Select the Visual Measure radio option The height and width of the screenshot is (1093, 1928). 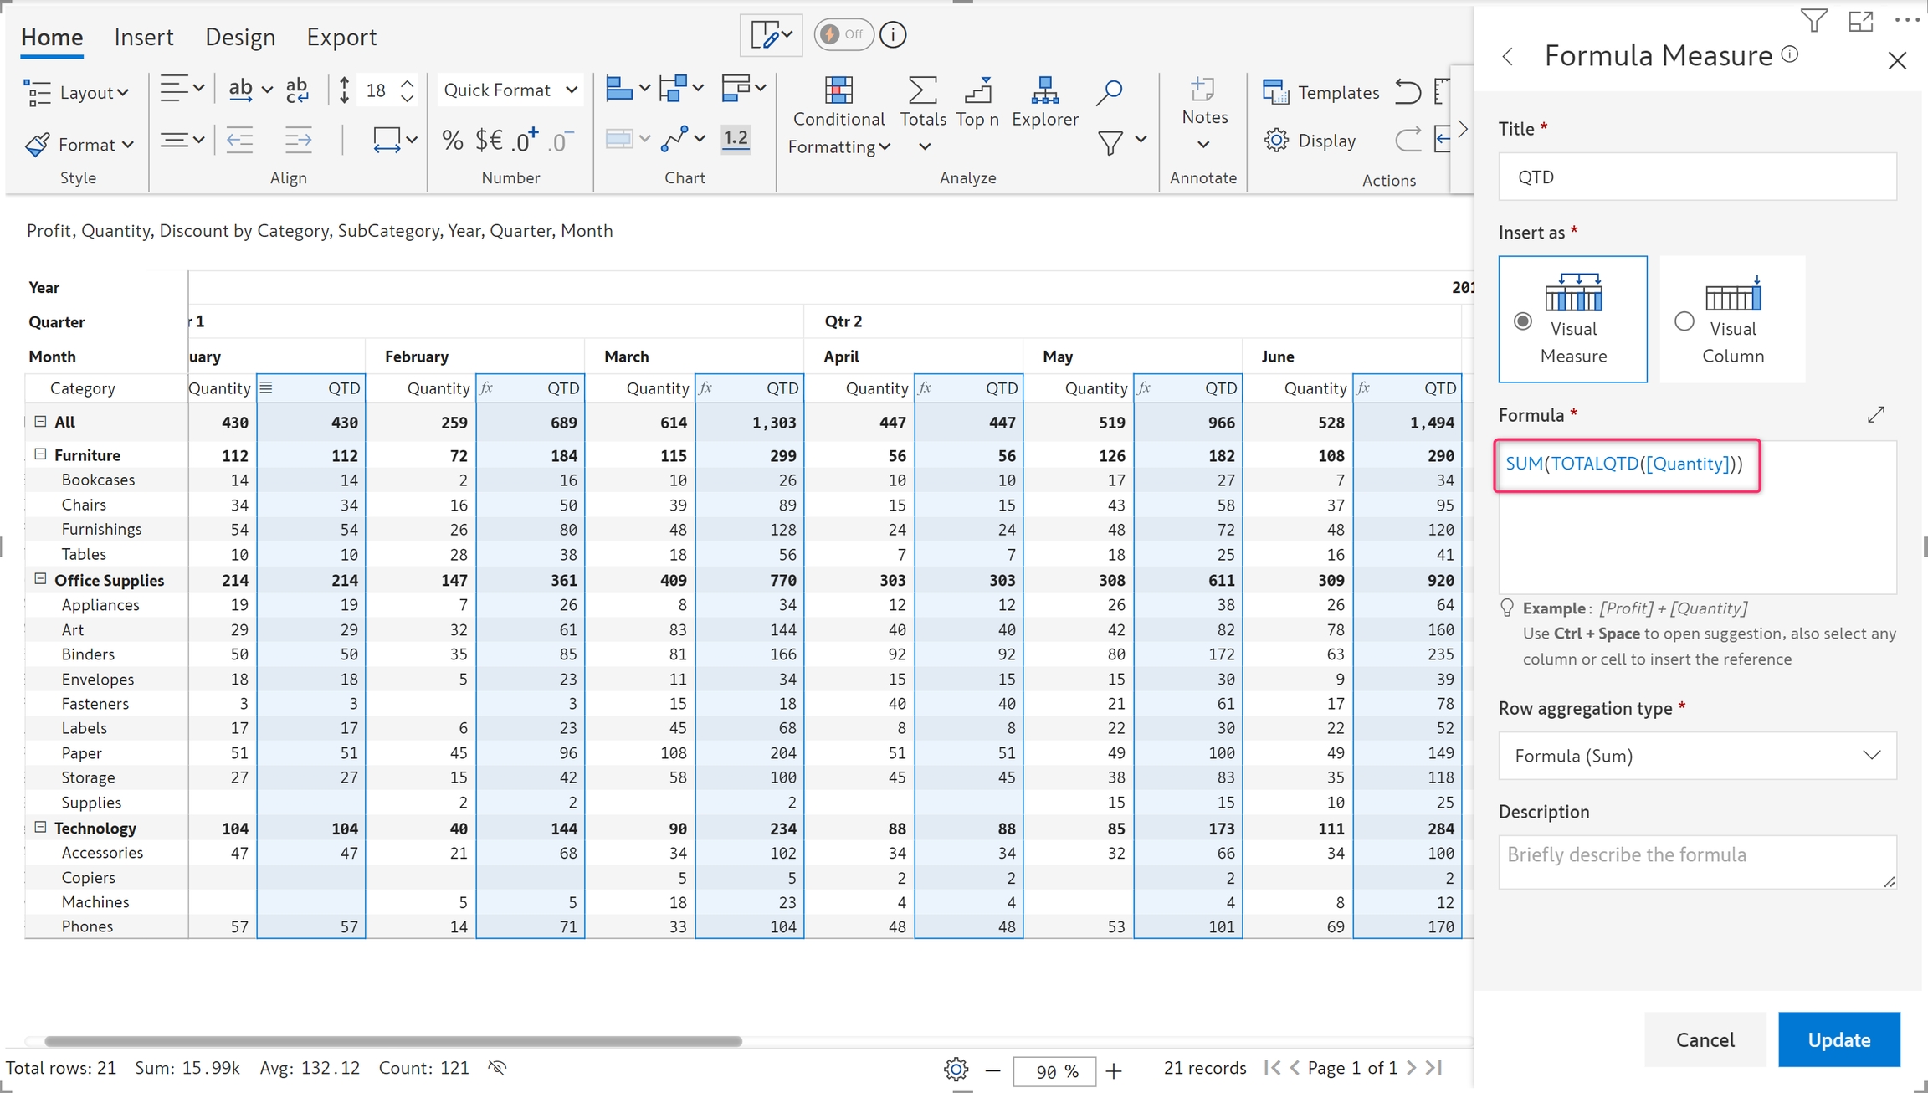[1523, 321]
